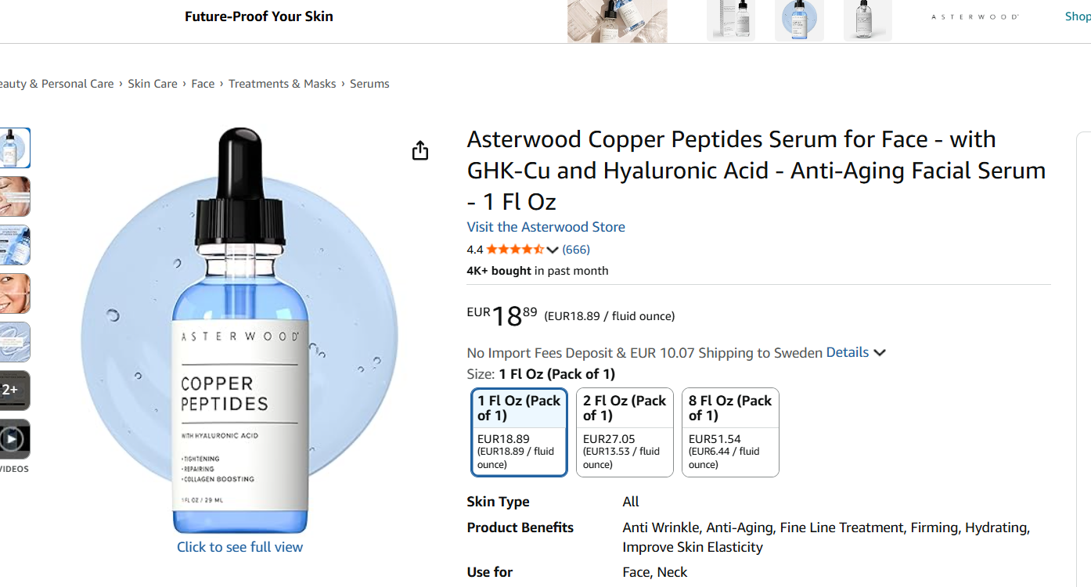Open the Asterwood brand logo in banner

(974, 16)
